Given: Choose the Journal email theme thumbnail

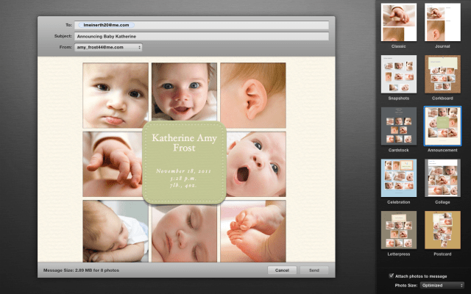Looking at the screenshot, I should [x=442, y=22].
